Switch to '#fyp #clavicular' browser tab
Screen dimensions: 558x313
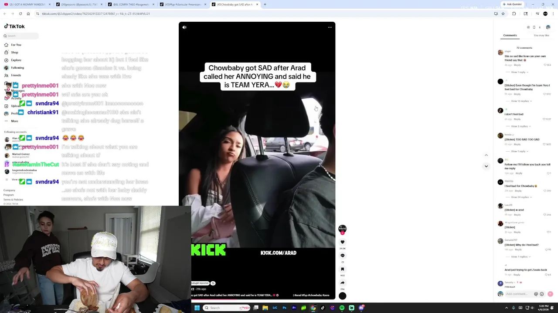click(183, 4)
